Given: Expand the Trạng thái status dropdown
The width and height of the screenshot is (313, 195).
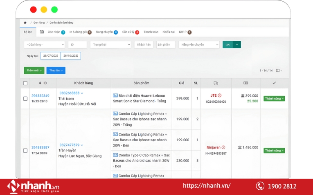Looking at the screenshot, I should (110, 44).
